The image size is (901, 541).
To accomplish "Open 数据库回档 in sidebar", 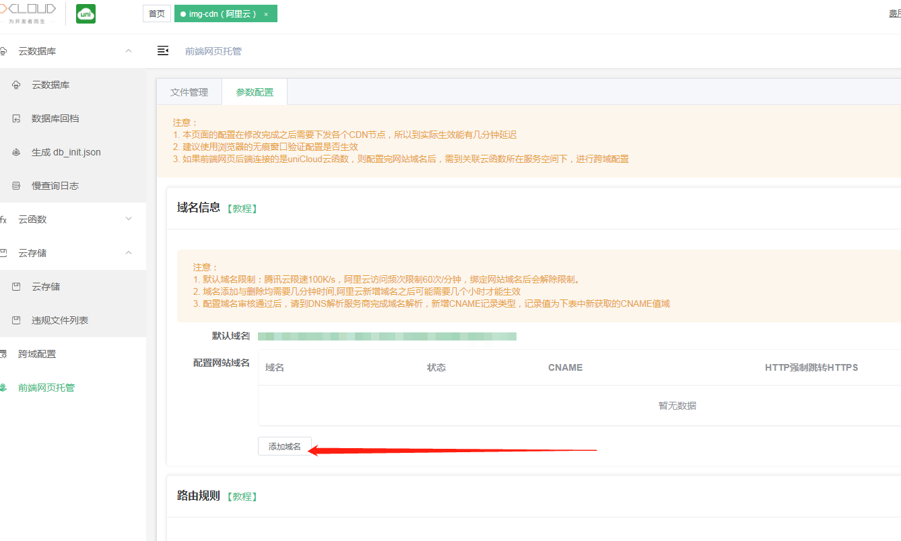I will (73, 118).
